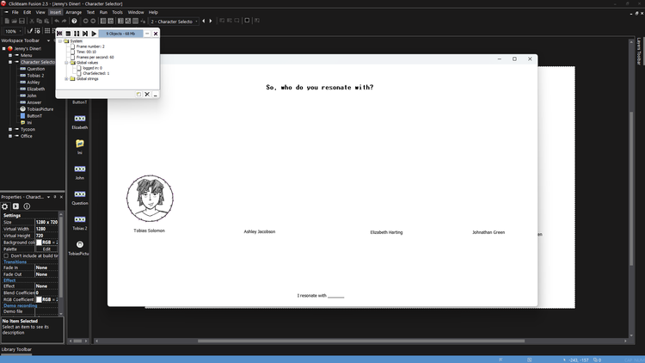Click the frame editor horizontal scrollbar

[360, 341]
